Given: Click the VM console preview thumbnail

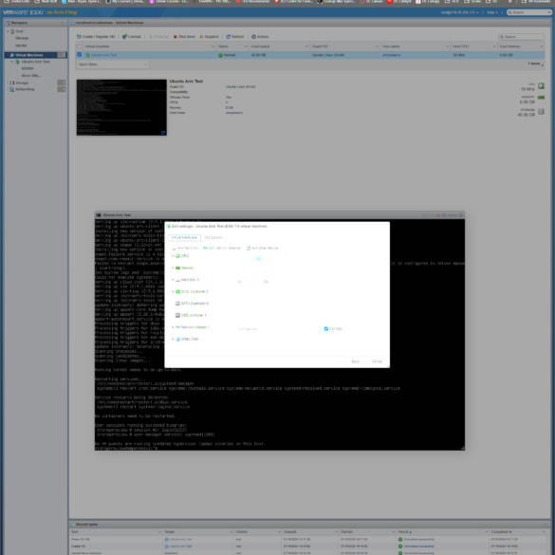Looking at the screenshot, I should pyautogui.click(x=121, y=107).
